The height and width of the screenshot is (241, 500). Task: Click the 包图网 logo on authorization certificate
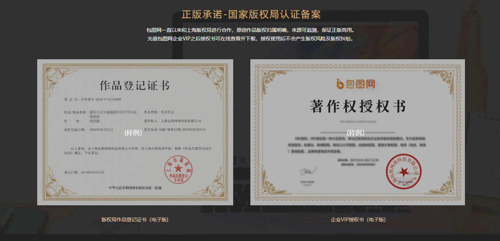tap(356, 84)
